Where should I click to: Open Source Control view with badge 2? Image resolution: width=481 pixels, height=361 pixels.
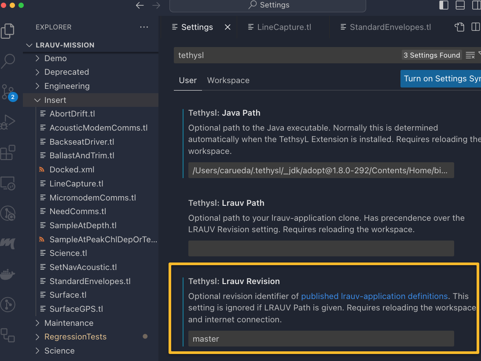(x=8, y=92)
